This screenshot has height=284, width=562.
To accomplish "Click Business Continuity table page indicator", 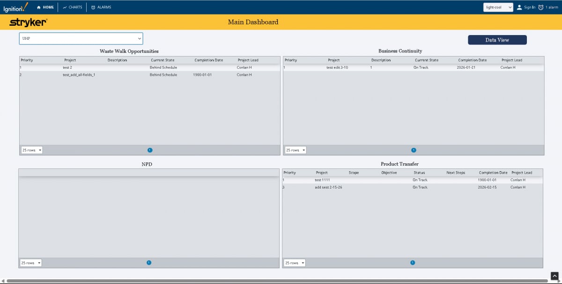I will click(414, 150).
